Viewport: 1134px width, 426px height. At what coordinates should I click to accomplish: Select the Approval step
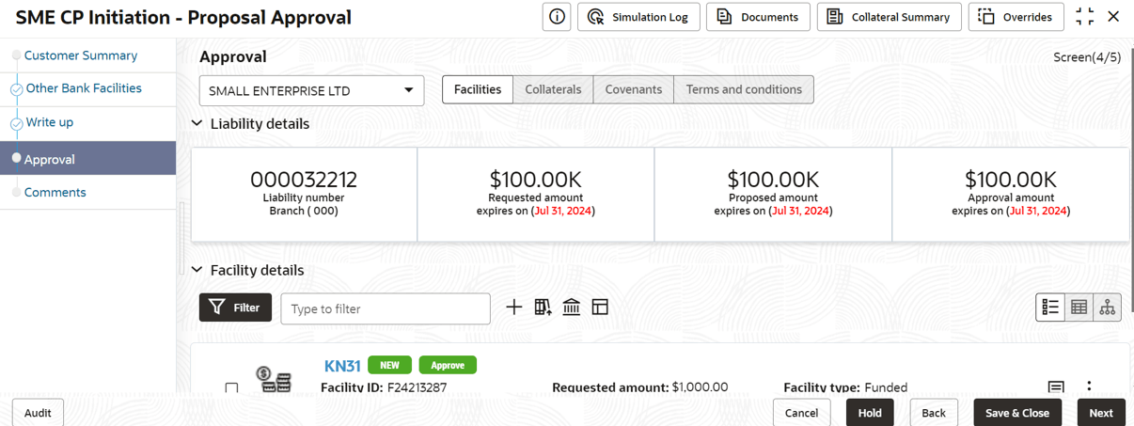(x=87, y=159)
